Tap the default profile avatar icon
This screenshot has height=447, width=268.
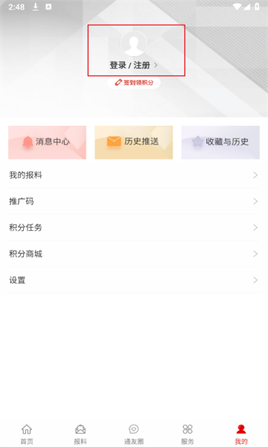tap(133, 44)
